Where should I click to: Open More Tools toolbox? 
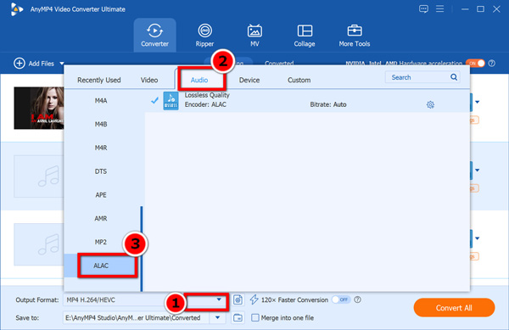coord(355,35)
